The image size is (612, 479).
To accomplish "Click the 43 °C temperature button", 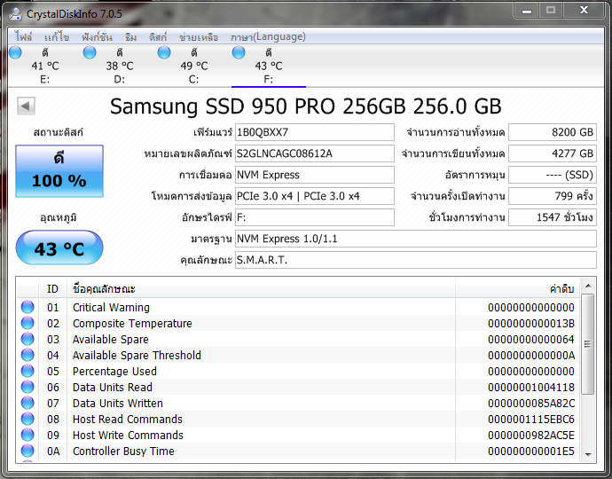I will click(59, 248).
